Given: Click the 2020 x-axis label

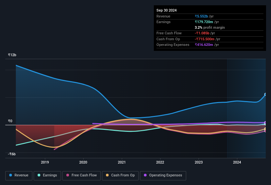Looking at the screenshot, I should (83, 162).
